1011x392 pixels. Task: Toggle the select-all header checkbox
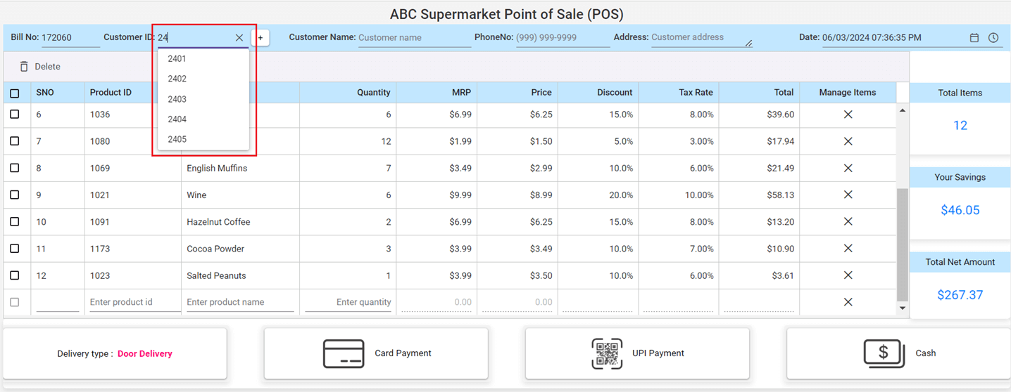(x=15, y=93)
